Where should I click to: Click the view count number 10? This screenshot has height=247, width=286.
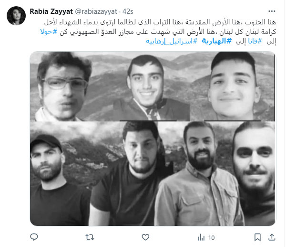click(x=211, y=237)
